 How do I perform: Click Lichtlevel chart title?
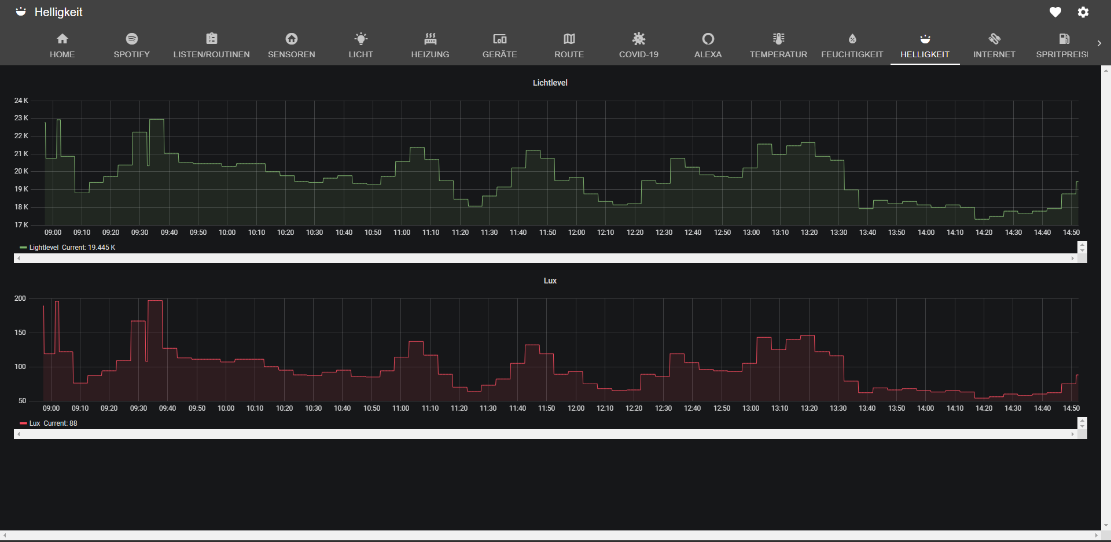click(550, 83)
